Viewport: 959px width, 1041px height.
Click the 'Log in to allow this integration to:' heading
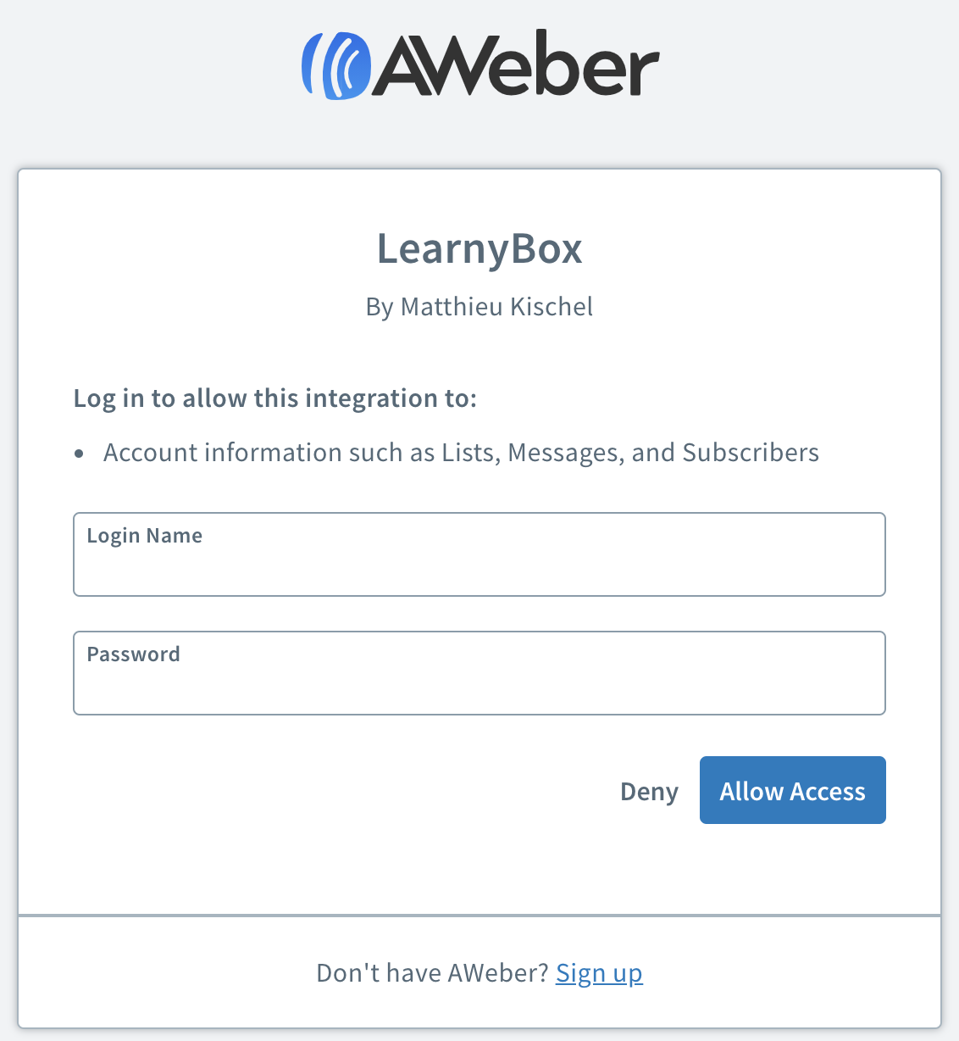tap(275, 398)
